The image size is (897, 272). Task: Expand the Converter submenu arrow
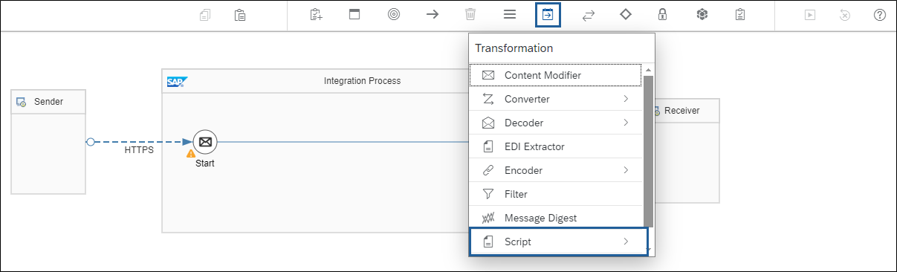pos(626,99)
